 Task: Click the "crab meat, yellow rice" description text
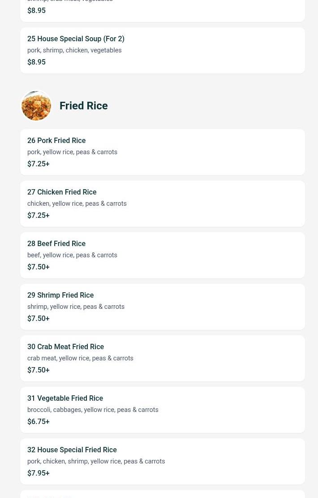click(x=80, y=359)
